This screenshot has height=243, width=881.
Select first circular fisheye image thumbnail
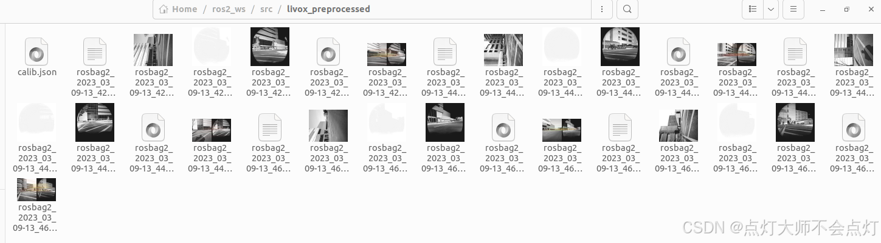(x=270, y=47)
